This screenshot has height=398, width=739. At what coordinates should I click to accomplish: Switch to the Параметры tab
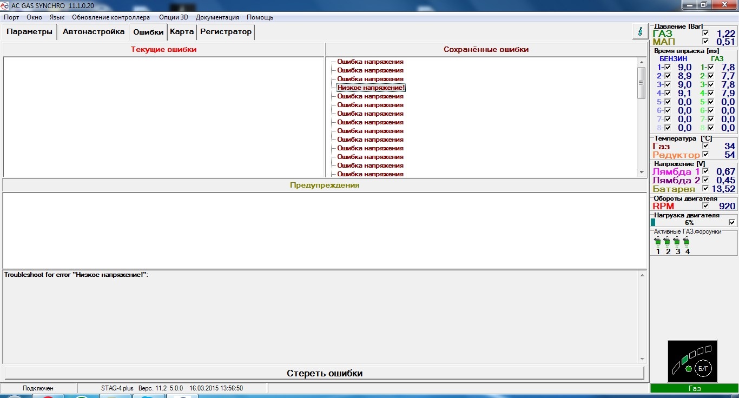click(30, 32)
